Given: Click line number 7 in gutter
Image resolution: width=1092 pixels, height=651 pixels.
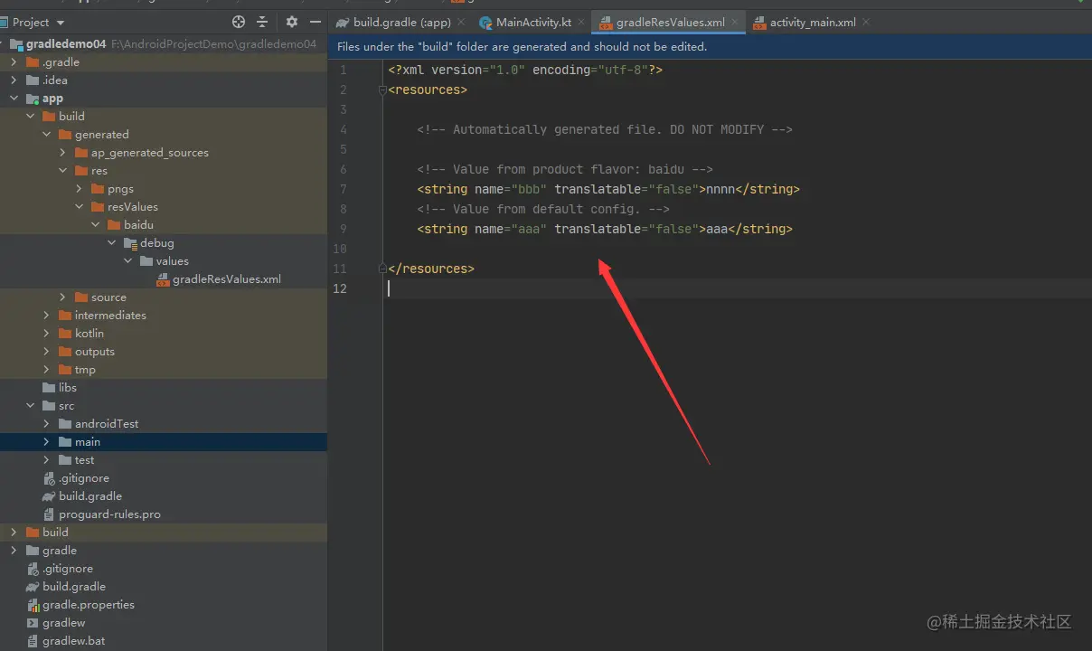Looking at the screenshot, I should coord(343,189).
